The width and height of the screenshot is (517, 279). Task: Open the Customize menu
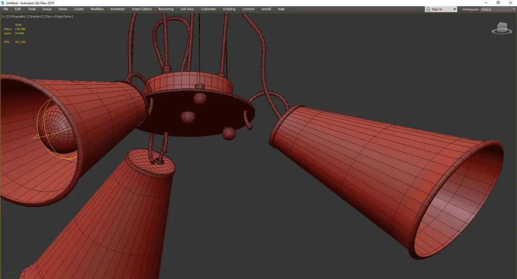point(208,9)
